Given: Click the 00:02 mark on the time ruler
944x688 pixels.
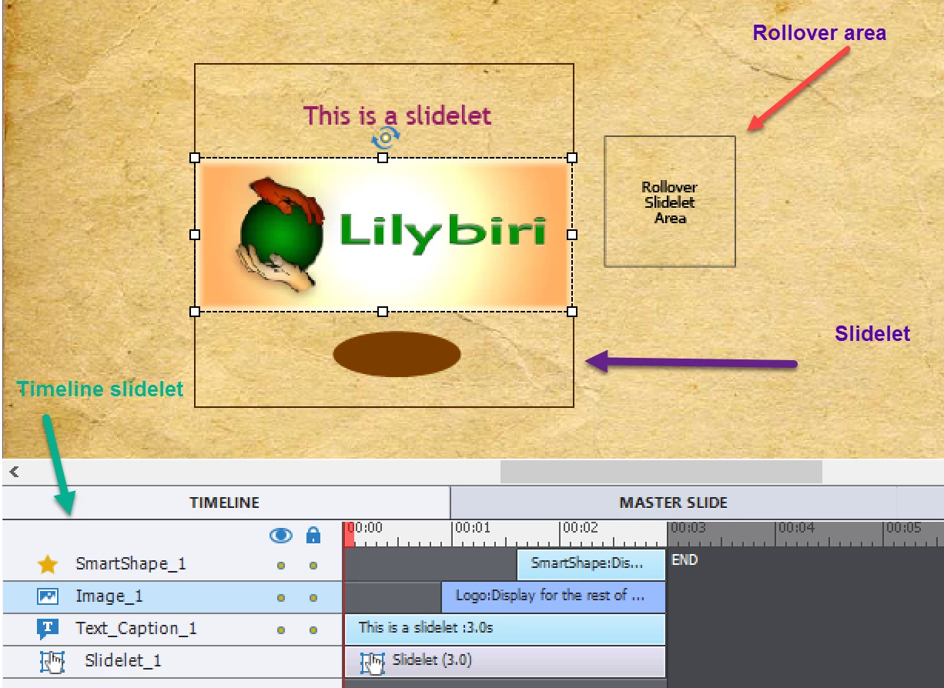Looking at the screenshot, I should [579, 528].
